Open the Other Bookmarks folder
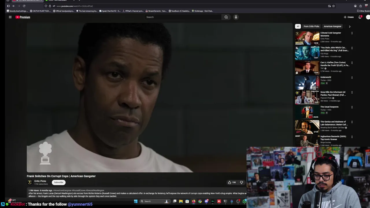Image resolution: width=370 pixels, height=208 pixels. [x=363, y=11]
